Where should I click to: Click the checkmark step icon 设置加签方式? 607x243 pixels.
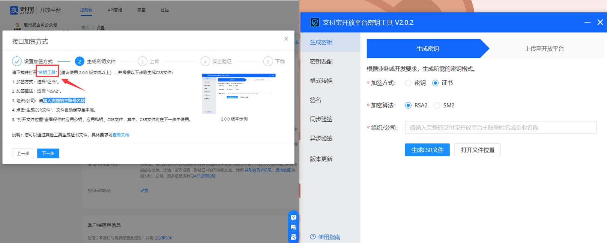pos(17,61)
